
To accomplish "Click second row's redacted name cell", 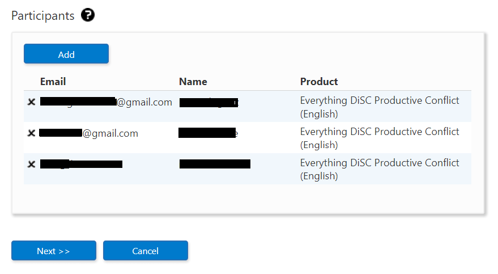I will click(208, 133).
